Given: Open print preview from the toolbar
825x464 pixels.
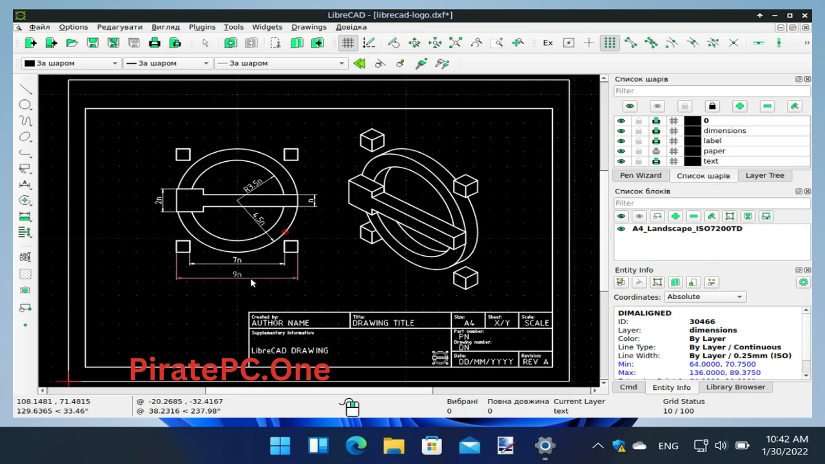Looking at the screenshot, I should pos(175,43).
